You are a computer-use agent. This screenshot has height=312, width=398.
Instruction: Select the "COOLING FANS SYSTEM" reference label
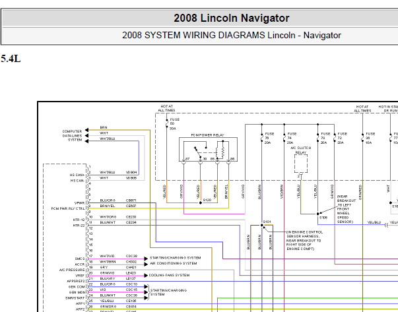point(170,275)
